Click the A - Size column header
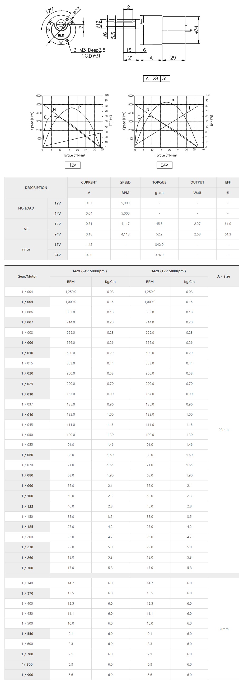Screen dimensions: 239x682 pyautogui.click(x=223, y=276)
